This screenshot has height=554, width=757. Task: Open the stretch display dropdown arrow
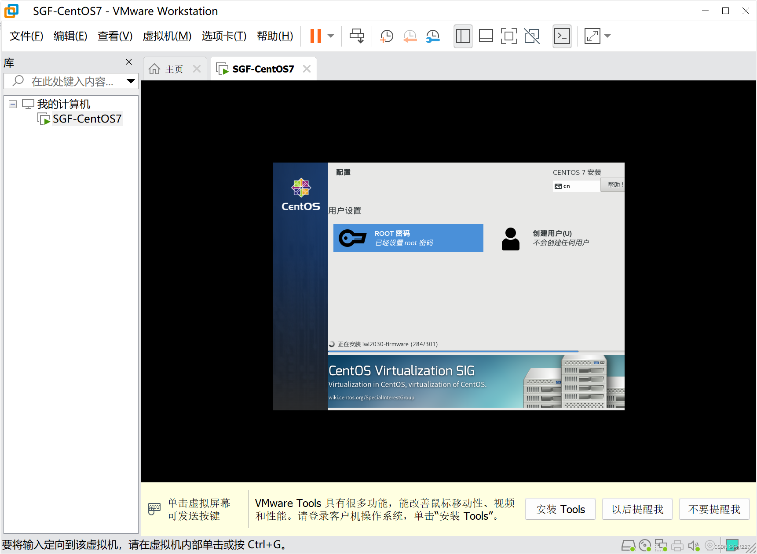pos(607,36)
